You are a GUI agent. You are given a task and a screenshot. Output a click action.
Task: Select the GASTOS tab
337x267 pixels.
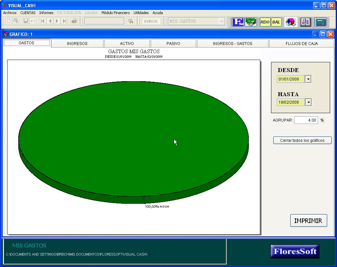(x=27, y=43)
